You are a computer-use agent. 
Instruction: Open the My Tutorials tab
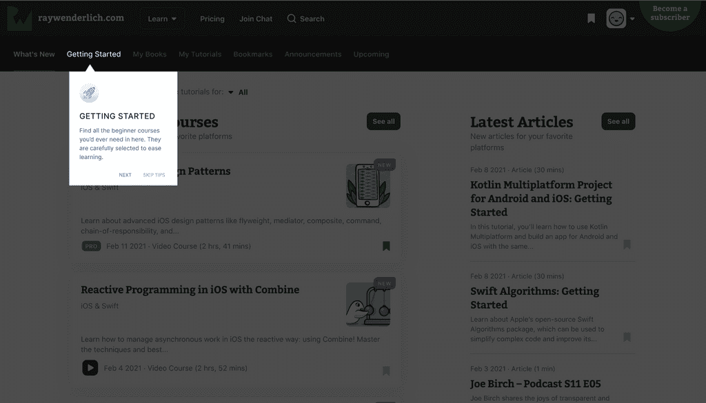pyautogui.click(x=200, y=54)
